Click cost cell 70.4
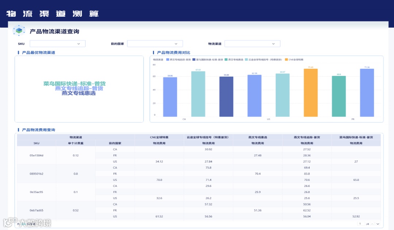 click(x=258, y=174)
